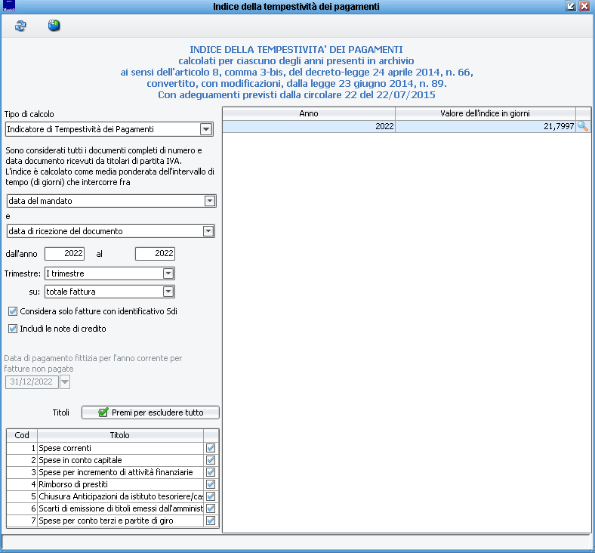Click the green export toolbar icon
Image resolution: width=595 pixels, height=553 pixels.
click(x=54, y=26)
